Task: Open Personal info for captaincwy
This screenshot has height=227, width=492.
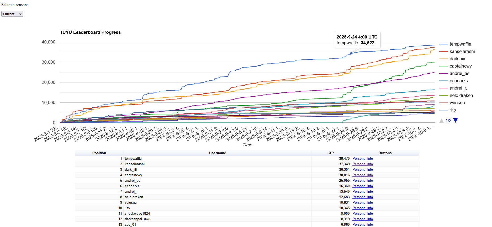Action: tap(363, 175)
